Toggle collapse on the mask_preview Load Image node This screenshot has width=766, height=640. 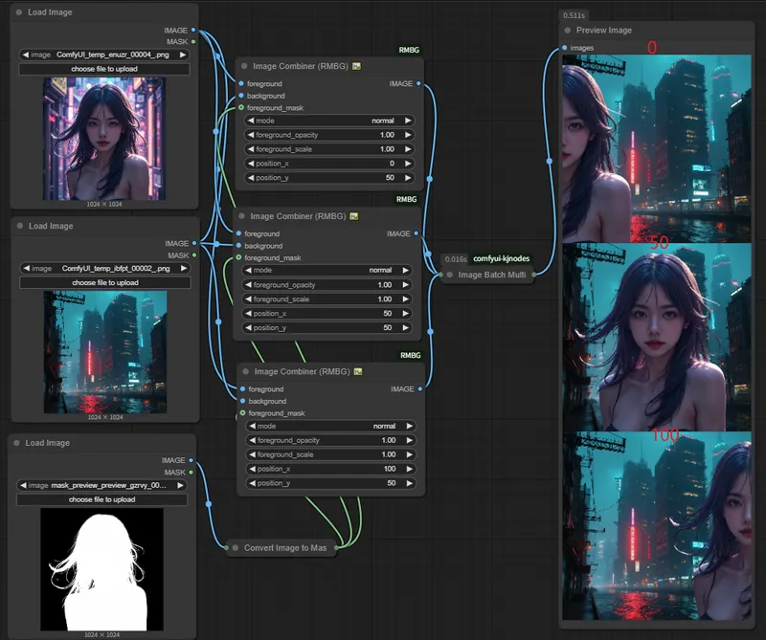pos(16,443)
